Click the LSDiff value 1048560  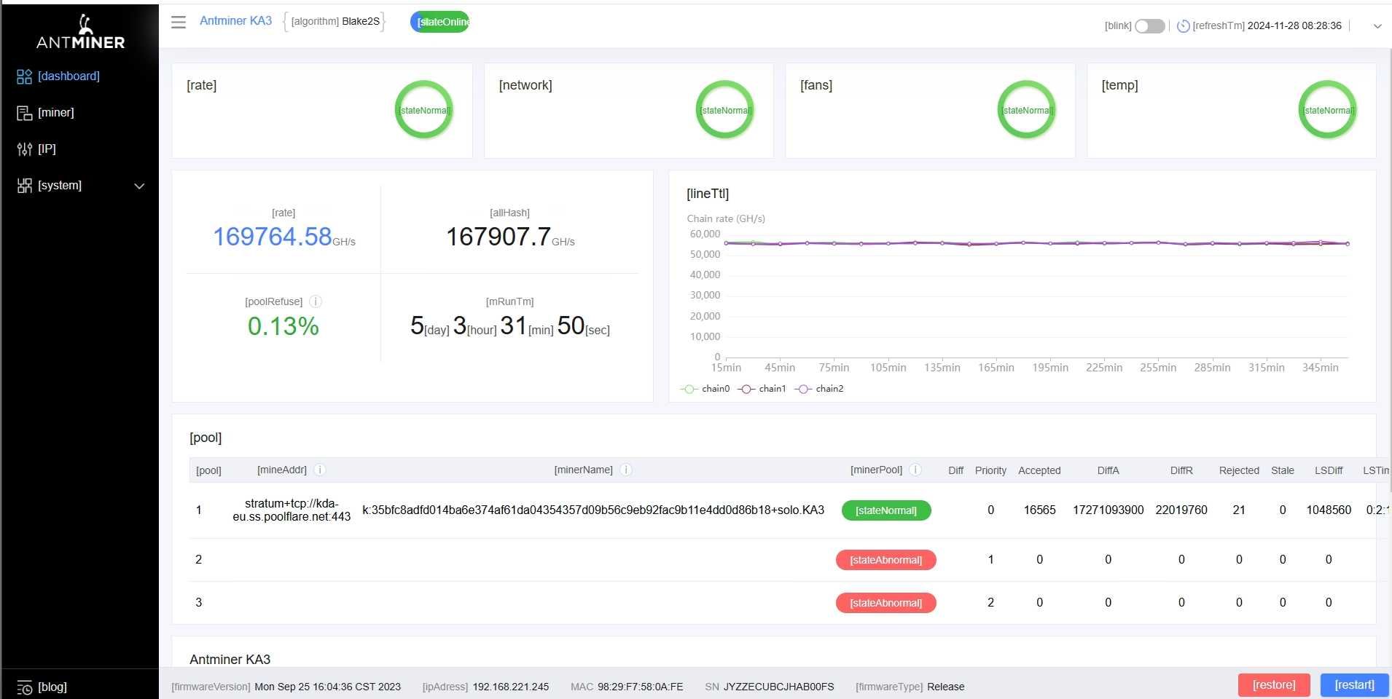[x=1329, y=510]
